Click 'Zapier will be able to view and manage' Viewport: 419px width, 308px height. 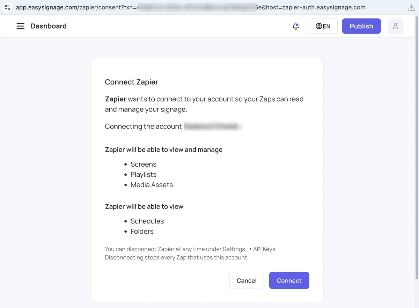tap(164, 149)
